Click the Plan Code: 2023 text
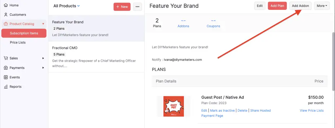Image resolution: width=335 pixels, height=128 pixels. click(214, 103)
